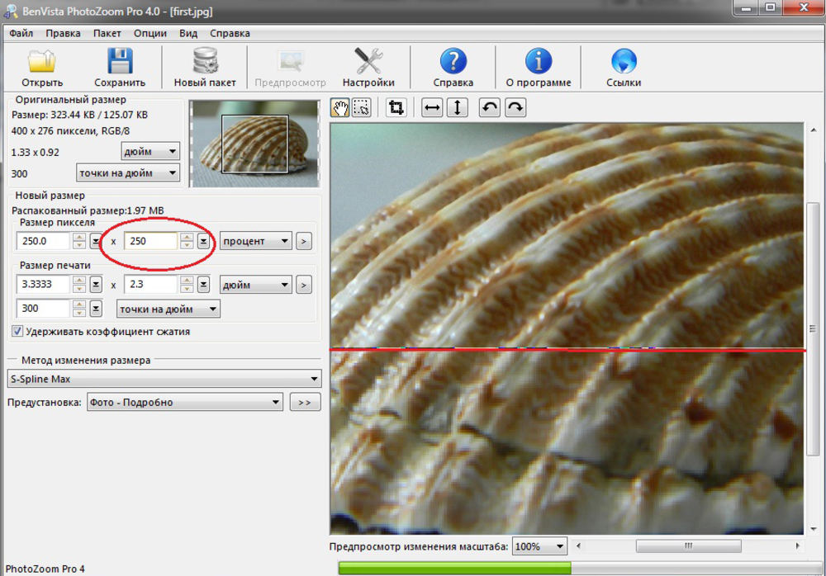Image resolution: width=826 pixels, height=576 pixels.
Task: Open Настройки tools icon
Action: [x=368, y=64]
